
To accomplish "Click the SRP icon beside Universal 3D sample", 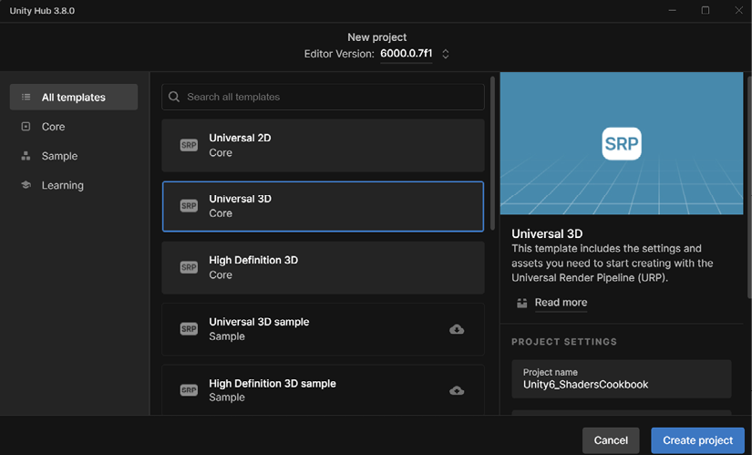I will pos(189,329).
